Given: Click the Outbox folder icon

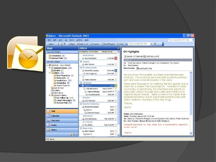Looking at the screenshot, I should 52,90.
